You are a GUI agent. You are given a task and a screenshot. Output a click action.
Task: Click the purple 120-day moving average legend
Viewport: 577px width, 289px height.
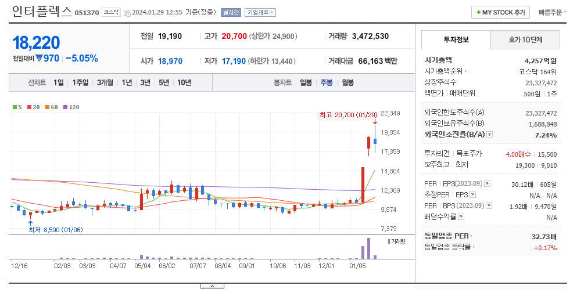[x=71, y=107]
